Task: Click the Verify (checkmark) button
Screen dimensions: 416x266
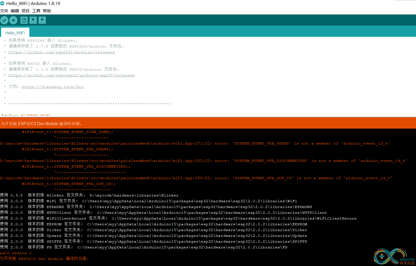Action: tap(4, 20)
